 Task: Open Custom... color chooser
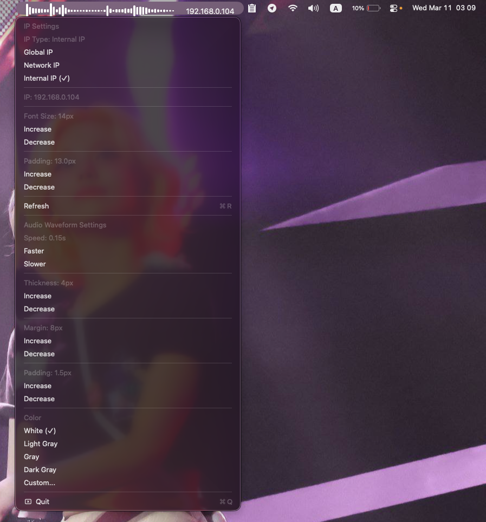40,482
